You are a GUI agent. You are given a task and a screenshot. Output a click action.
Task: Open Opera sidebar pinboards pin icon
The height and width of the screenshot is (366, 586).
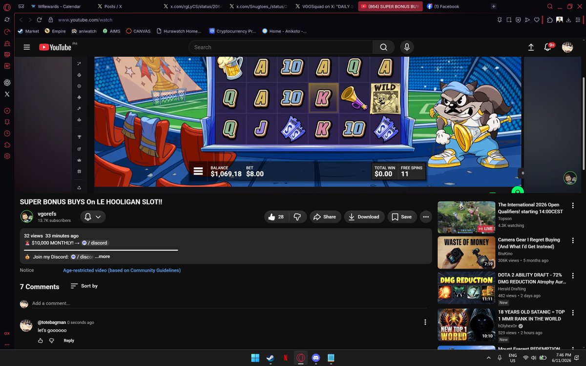(x=7, y=122)
